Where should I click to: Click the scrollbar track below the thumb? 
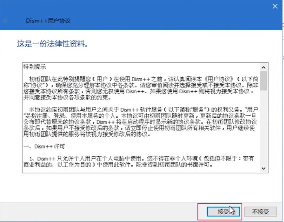point(264,130)
